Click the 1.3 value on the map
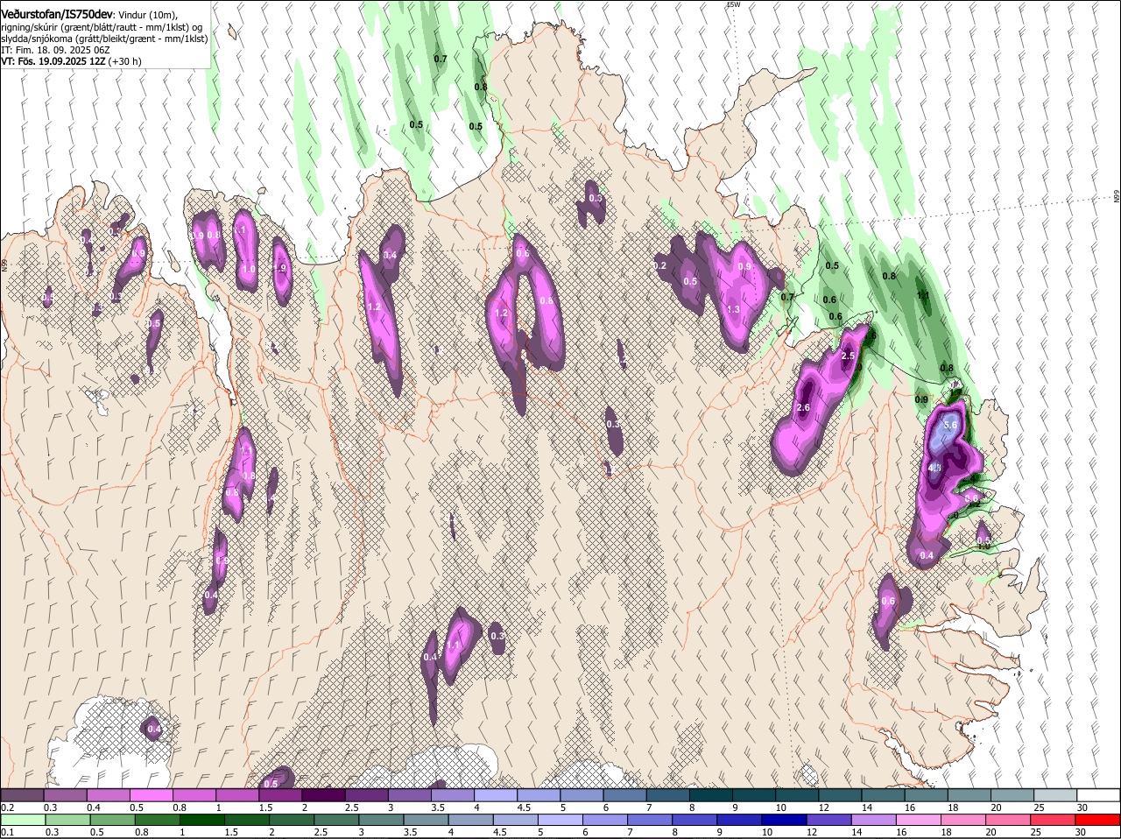 click(733, 309)
